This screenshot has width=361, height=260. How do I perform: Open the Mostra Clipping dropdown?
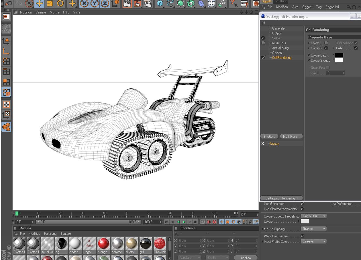coord(314,229)
